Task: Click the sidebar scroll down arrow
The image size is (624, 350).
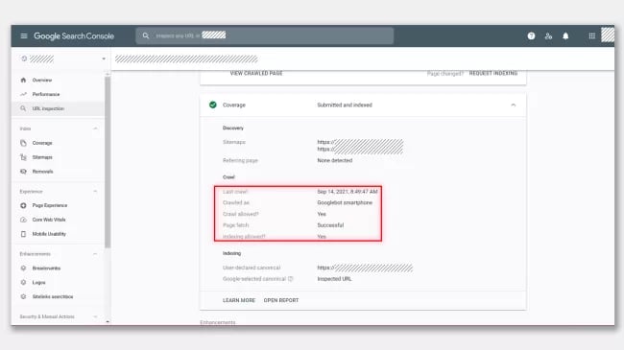Action: 108,321
